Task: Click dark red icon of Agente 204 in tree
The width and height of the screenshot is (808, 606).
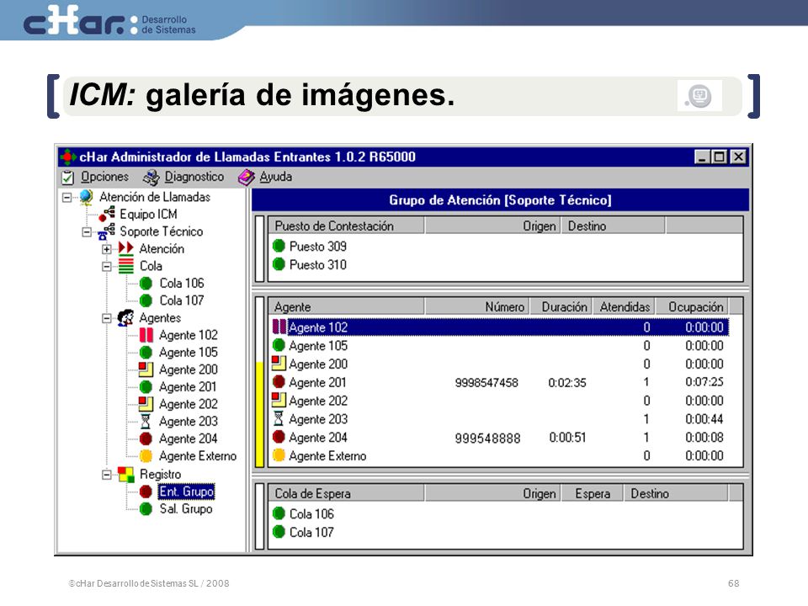Action: (146, 439)
